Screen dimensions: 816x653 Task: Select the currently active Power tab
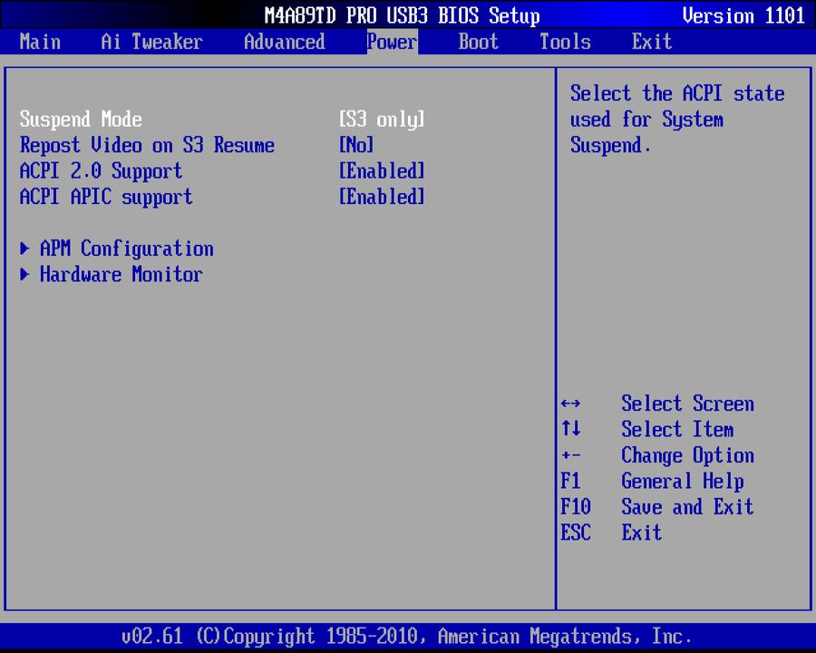(391, 42)
